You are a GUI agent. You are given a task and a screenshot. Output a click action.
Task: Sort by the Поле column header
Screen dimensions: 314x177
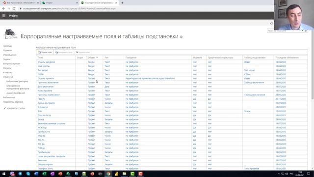point(40,58)
